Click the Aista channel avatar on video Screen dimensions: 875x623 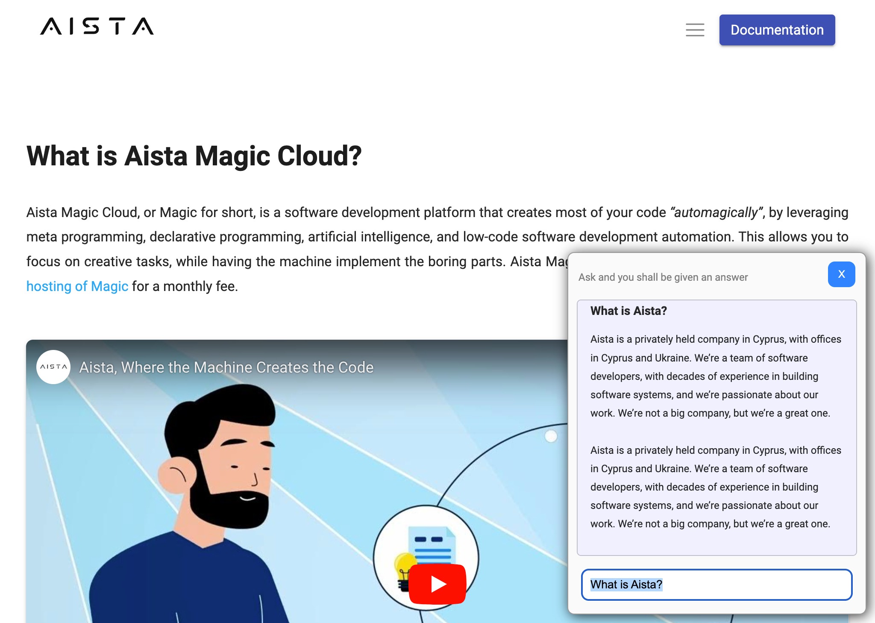point(53,367)
